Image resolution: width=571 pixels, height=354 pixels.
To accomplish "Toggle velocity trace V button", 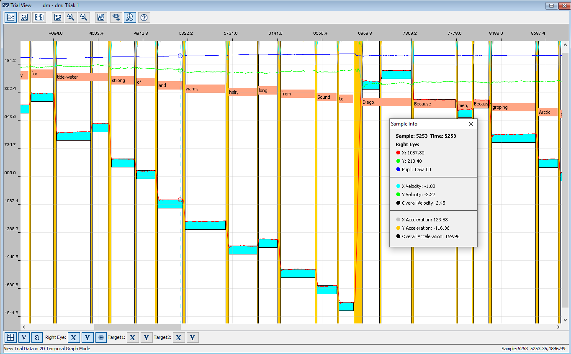I will [24, 337].
